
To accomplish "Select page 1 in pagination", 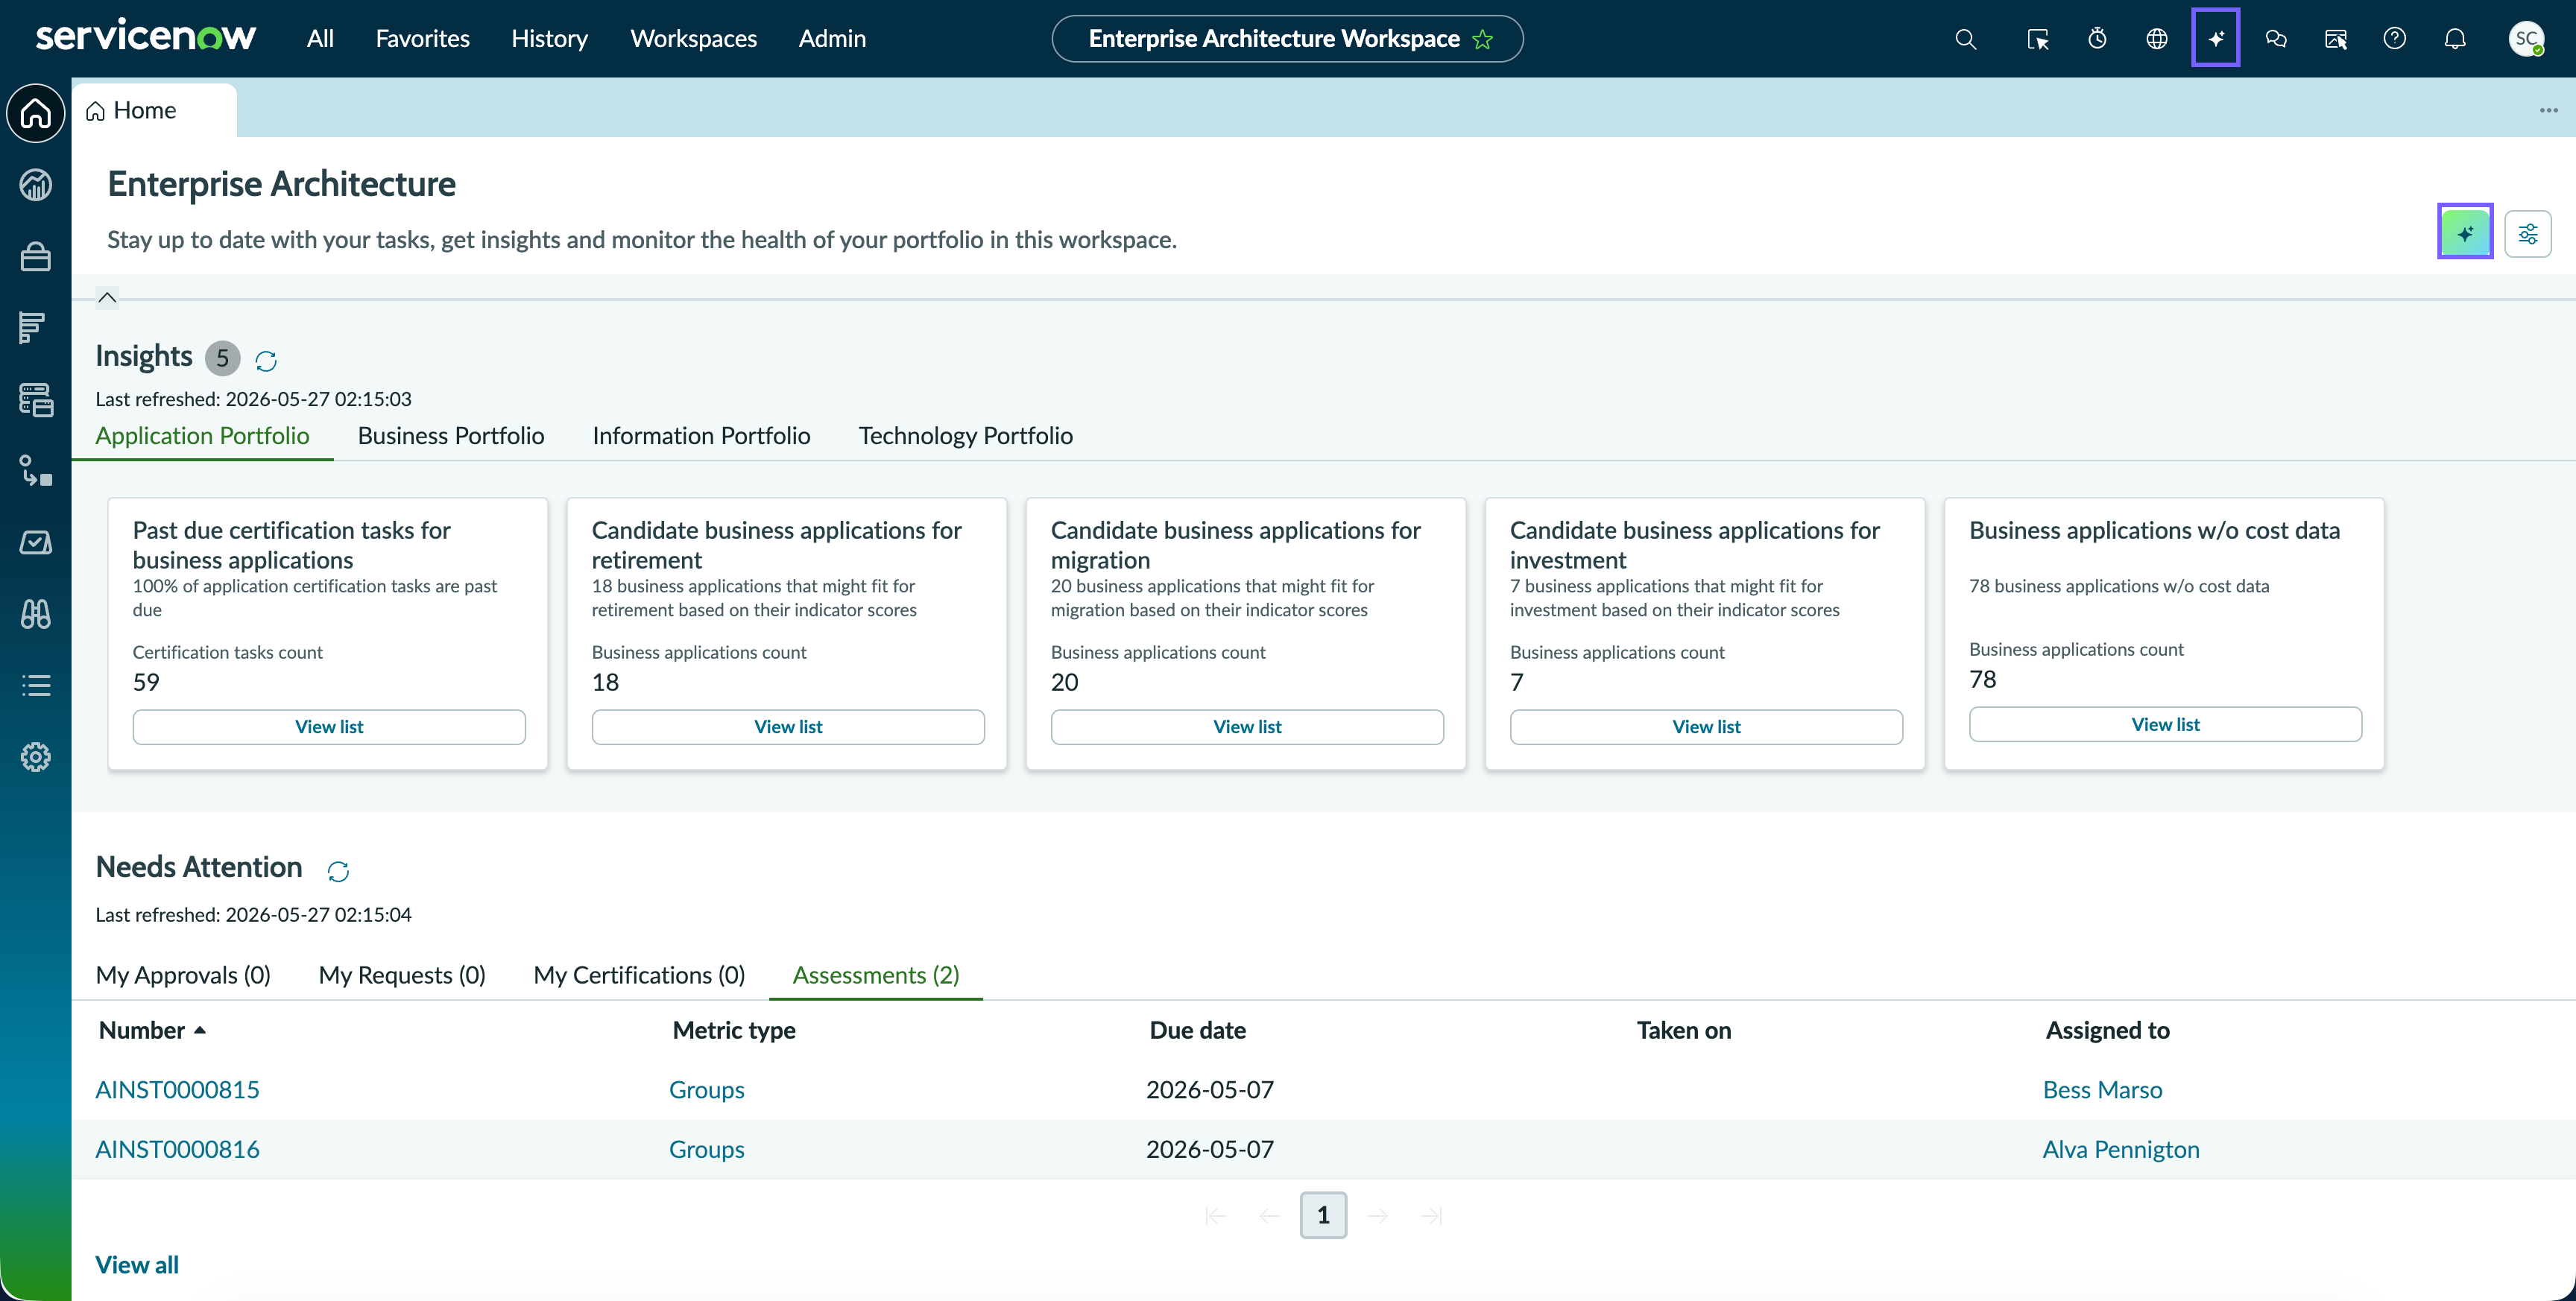I will [1323, 1215].
